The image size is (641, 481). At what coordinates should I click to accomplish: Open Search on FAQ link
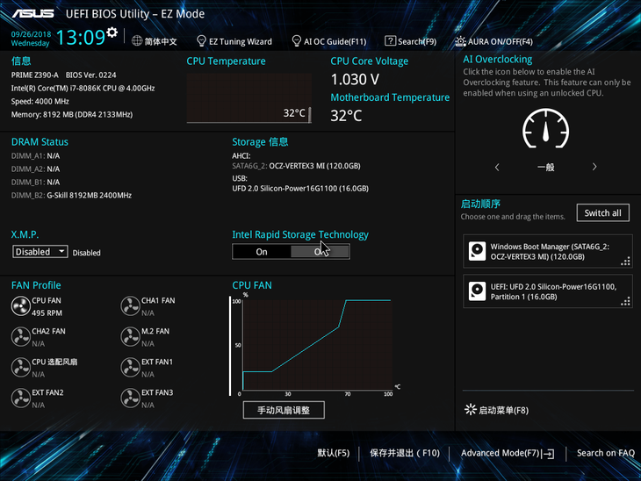tap(605, 453)
